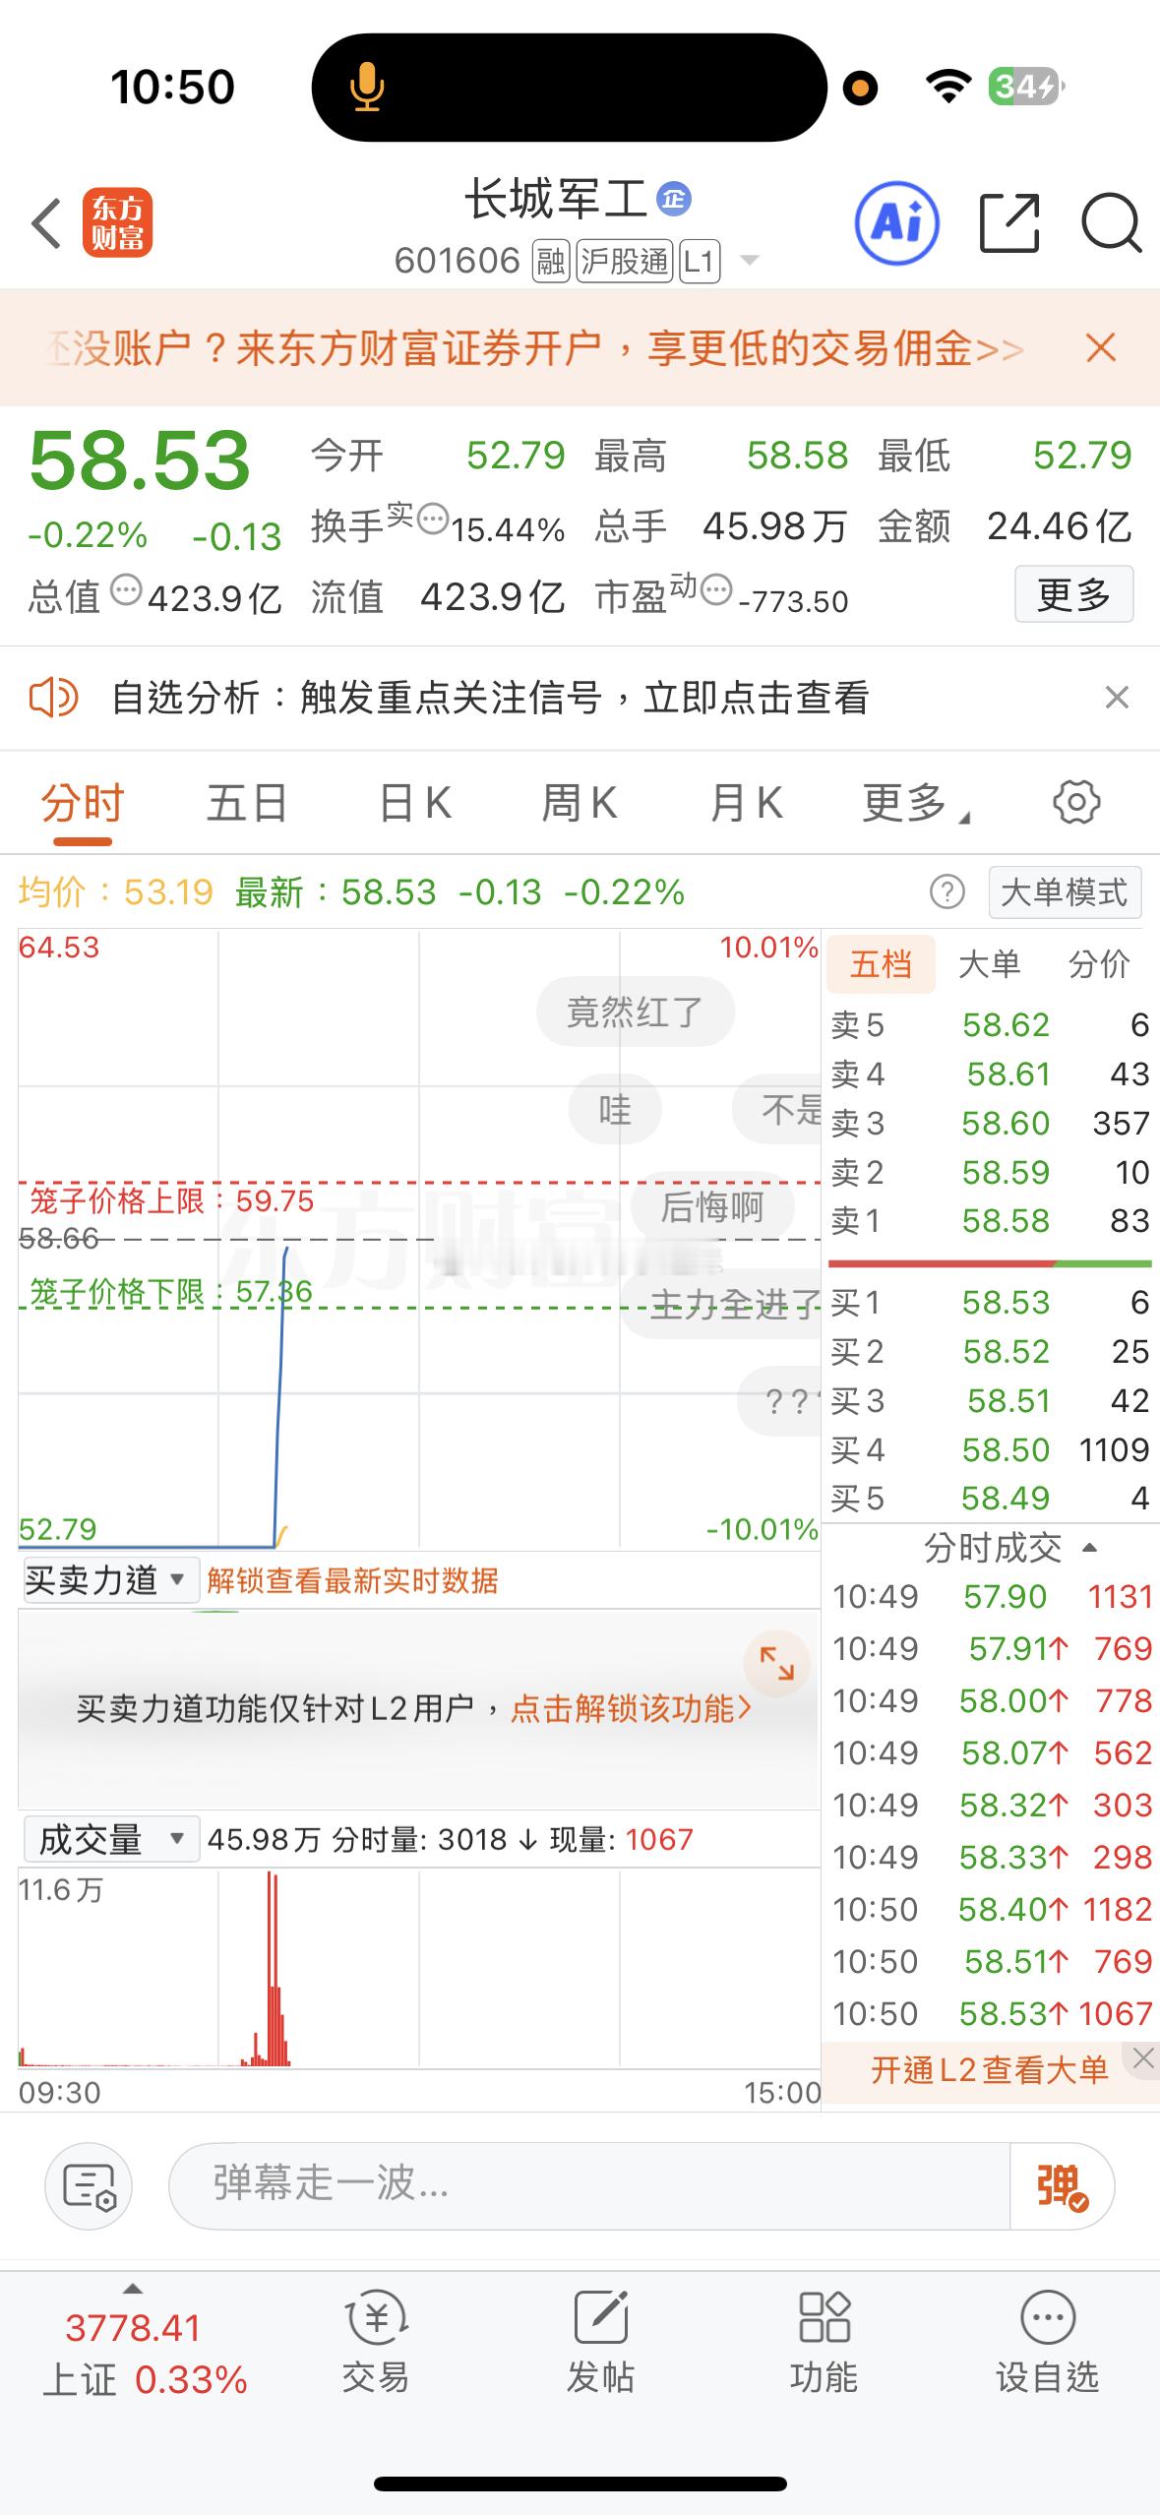Tap the 58.40 trade at 10:50
This screenshot has width=1160, height=2515.
(992, 1909)
